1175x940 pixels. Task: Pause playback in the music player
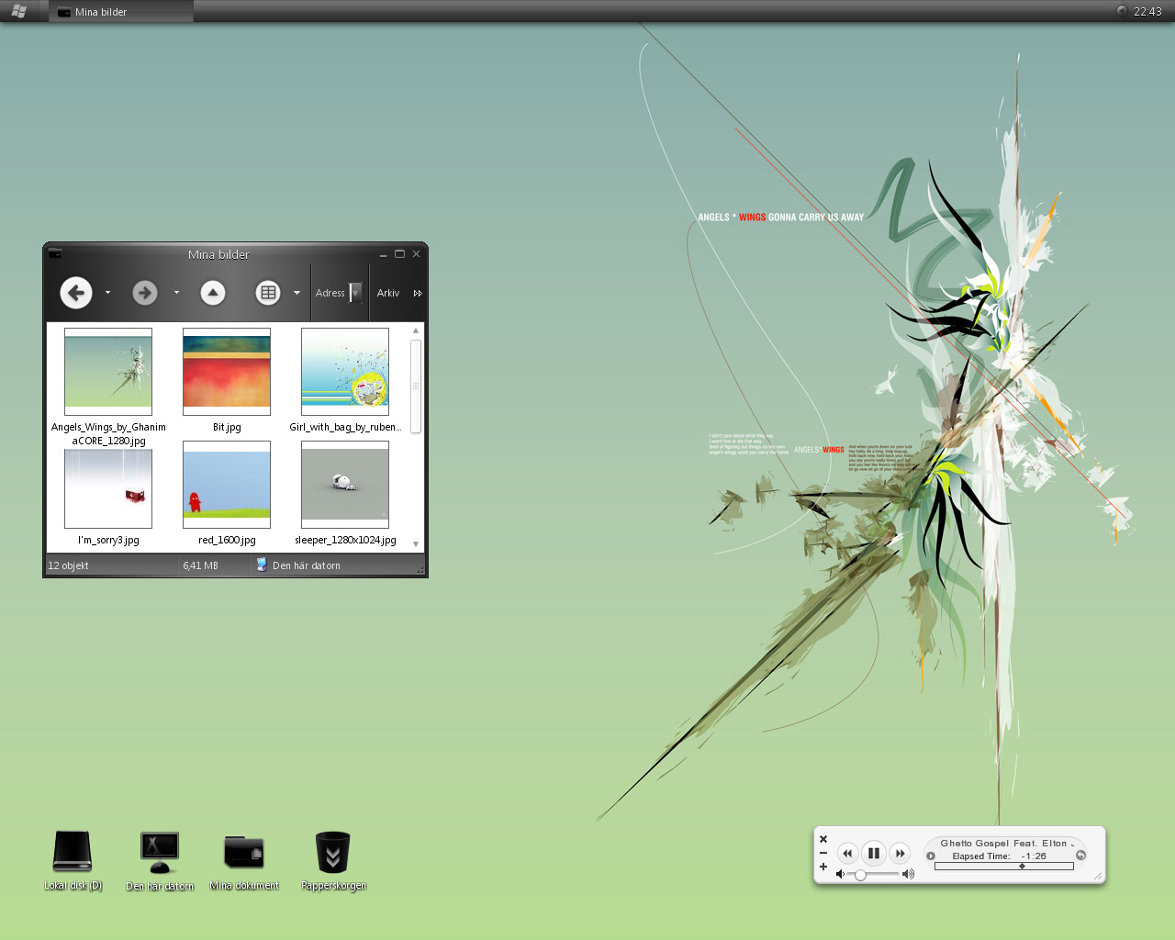(874, 853)
